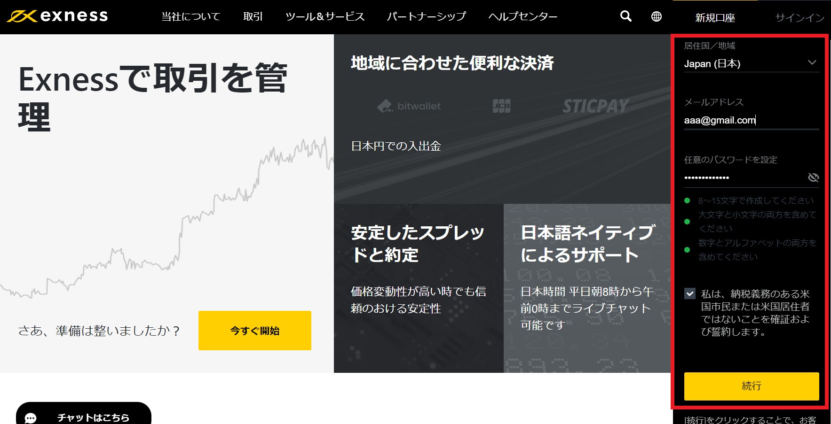Image resolution: width=831 pixels, height=424 pixels.
Task: Click the bitwallet payment logo
Action: click(x=409, y=106)
